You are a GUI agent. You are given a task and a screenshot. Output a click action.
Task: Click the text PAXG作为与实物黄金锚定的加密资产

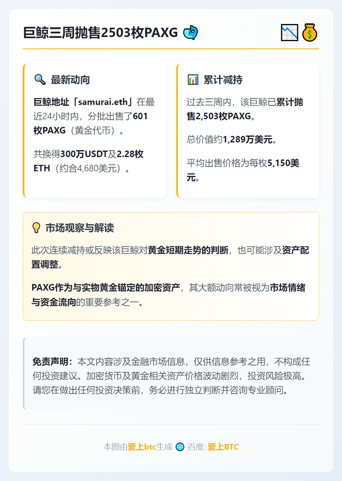[106, 288]
